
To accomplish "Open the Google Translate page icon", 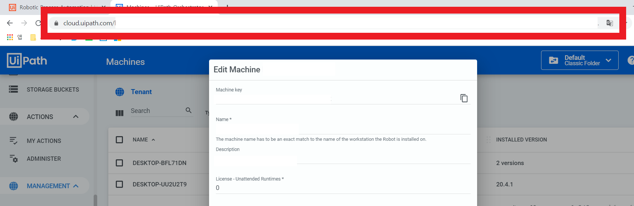I will tap(610, 23).
